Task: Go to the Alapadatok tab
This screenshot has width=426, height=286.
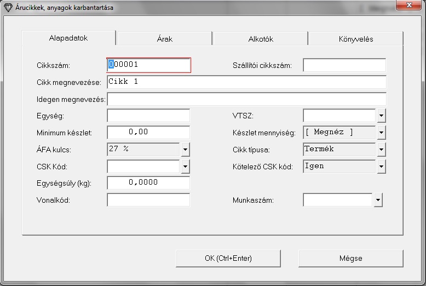Action: pyautogui.click(x=68, y=38)
